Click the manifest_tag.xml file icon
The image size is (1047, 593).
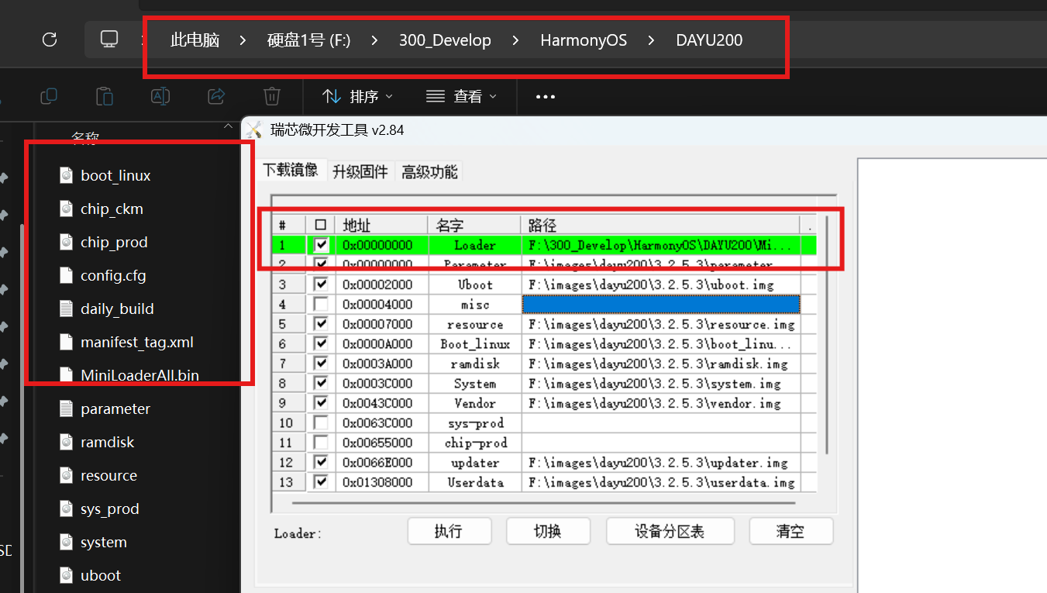(x=67, y=342)
